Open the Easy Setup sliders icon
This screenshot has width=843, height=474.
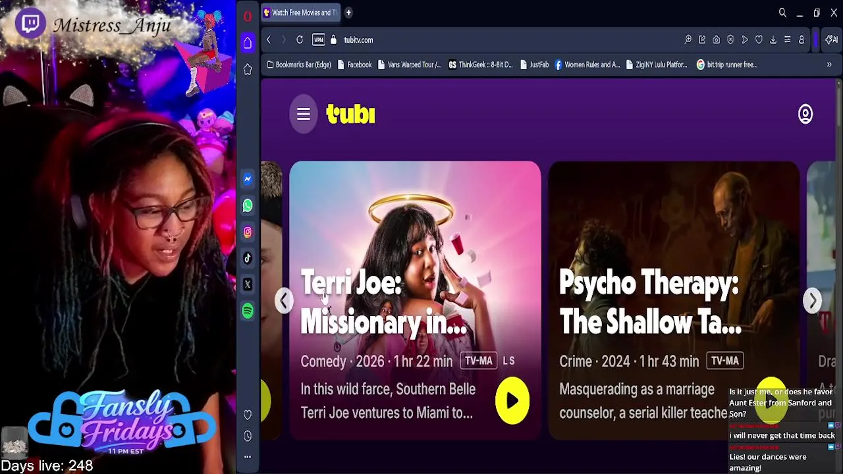pos(787,40)
